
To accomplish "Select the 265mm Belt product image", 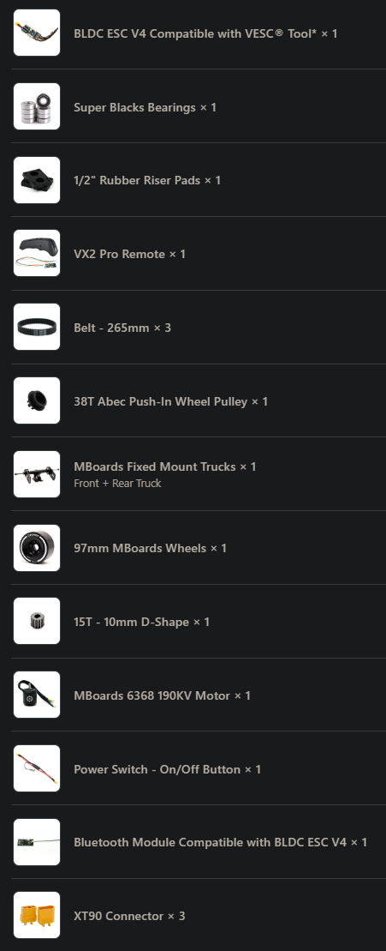I will (x=37, y=327).
